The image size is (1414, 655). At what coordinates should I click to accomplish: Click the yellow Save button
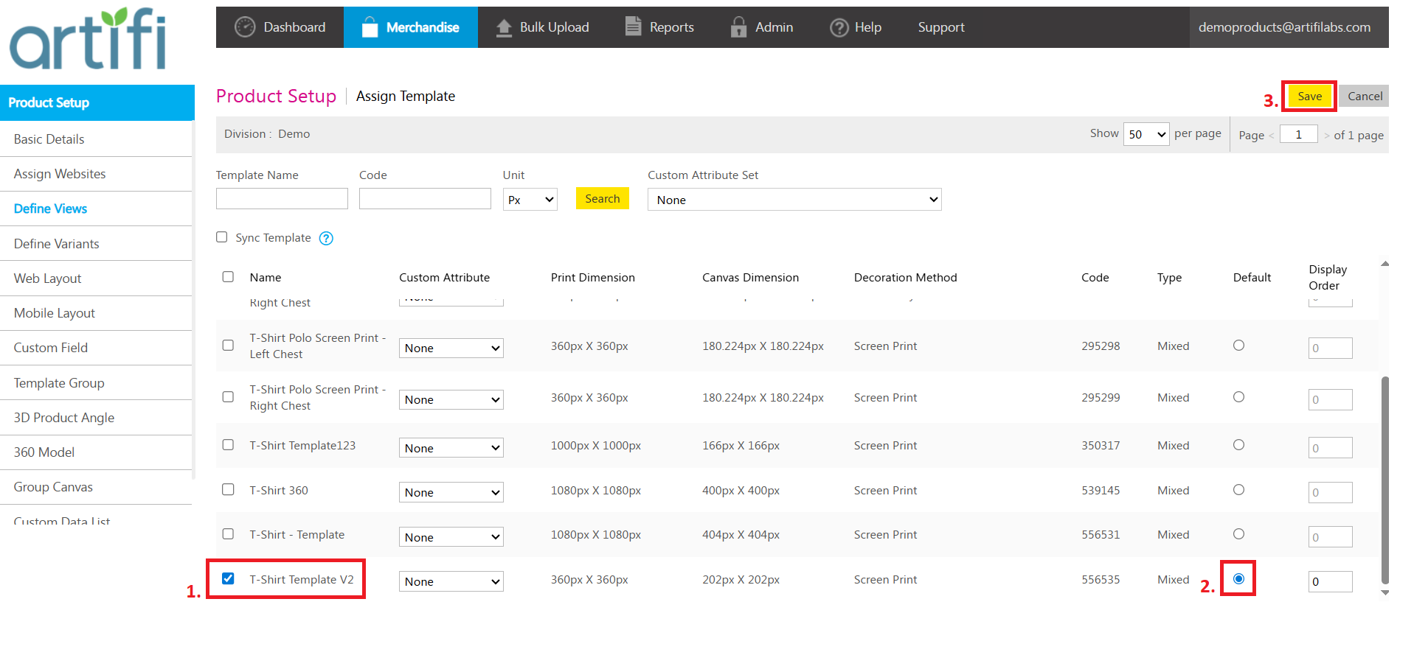[1309, 97]
